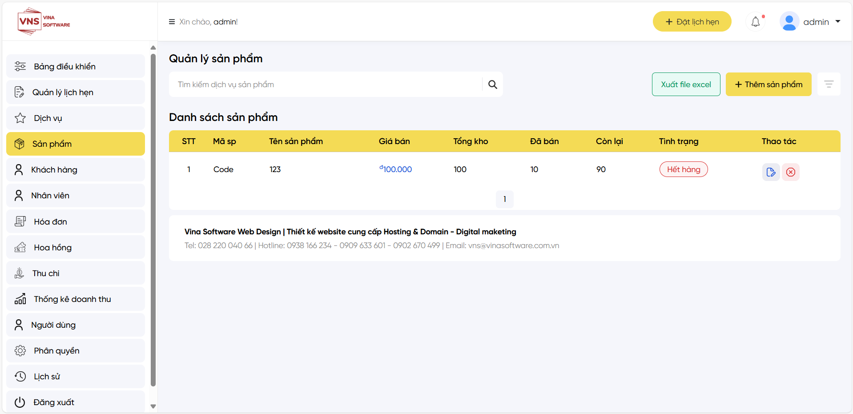Open Người dùng management

(x=76, y=325)
